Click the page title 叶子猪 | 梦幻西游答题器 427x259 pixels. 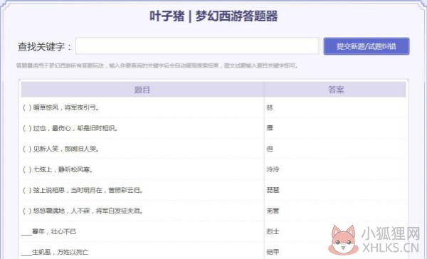coord(213,16)
